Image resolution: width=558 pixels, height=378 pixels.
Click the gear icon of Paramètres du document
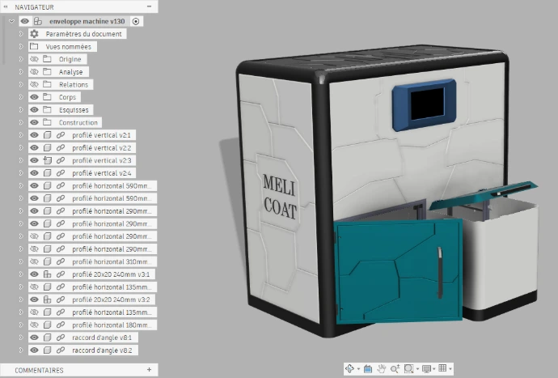point(35,34)
